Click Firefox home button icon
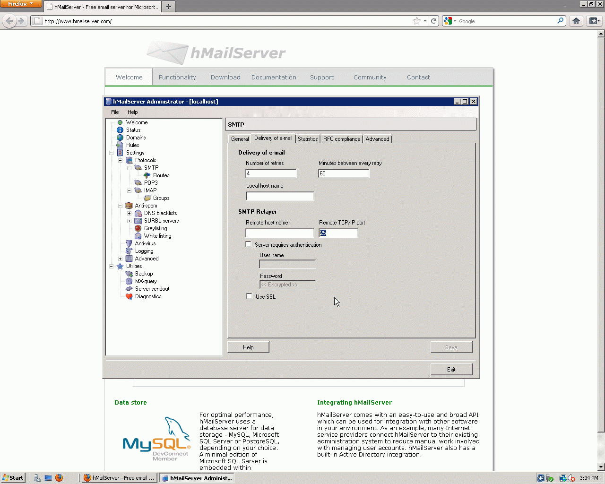Image resolution: width=605 pixels, height=484 pixels. (x=576, y=21)
